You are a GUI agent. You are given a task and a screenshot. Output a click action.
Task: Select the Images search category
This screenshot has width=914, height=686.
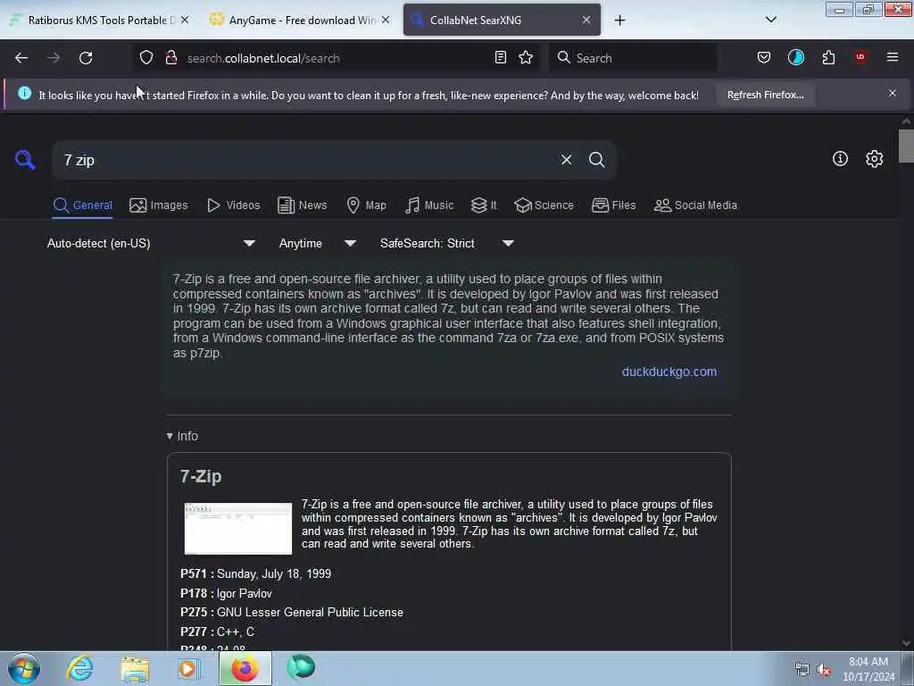tap(159, 205)
